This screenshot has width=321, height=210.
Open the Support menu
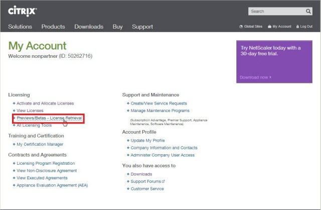point(142,27)
